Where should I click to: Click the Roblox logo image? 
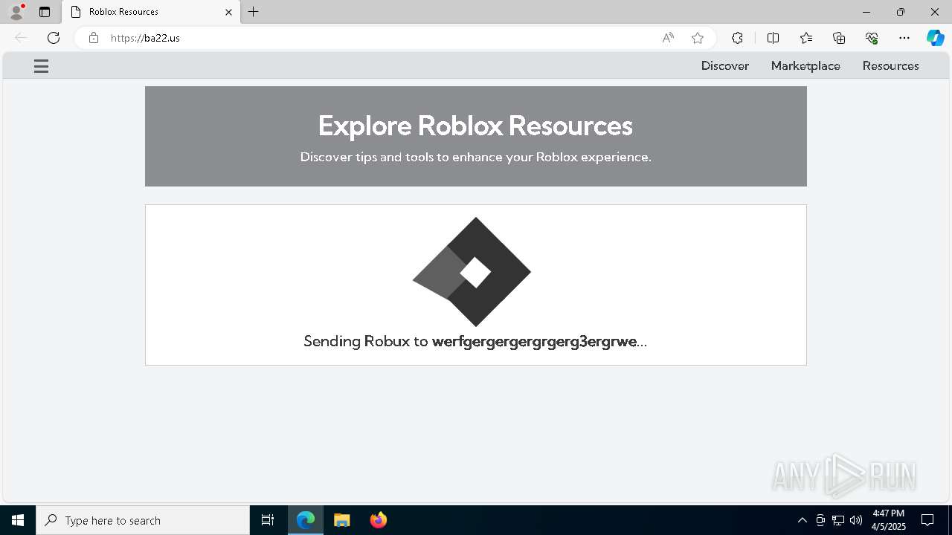(472, 272)
